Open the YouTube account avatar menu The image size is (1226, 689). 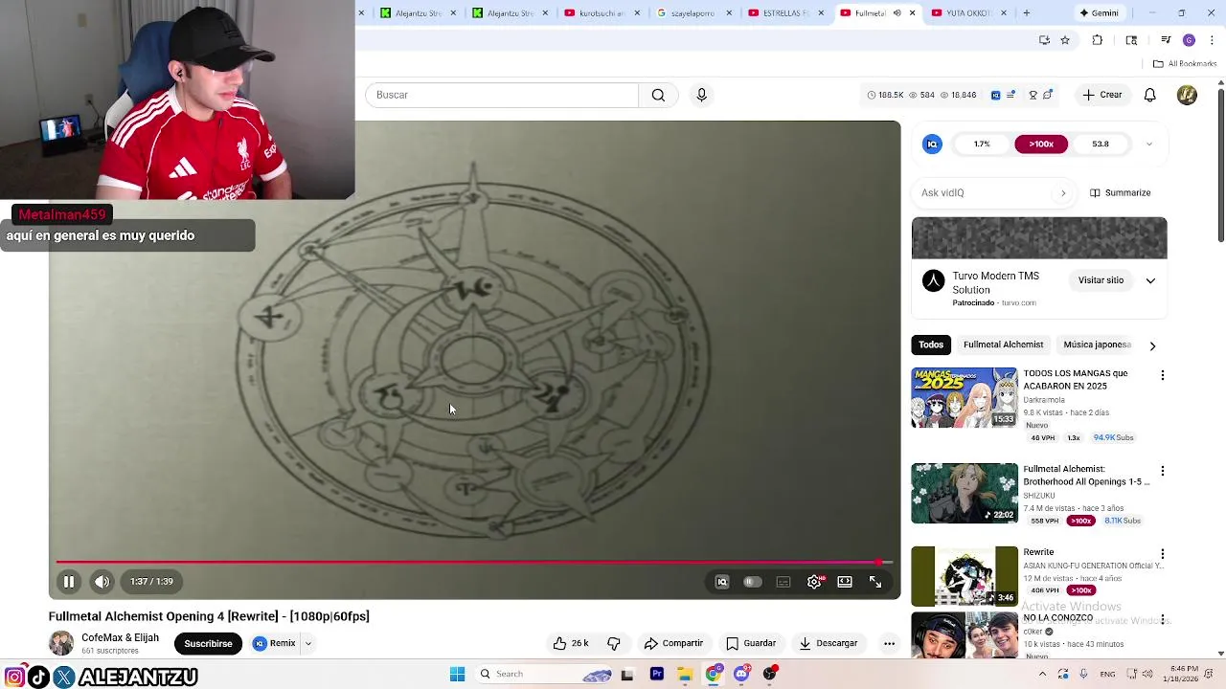(1187, 95)
